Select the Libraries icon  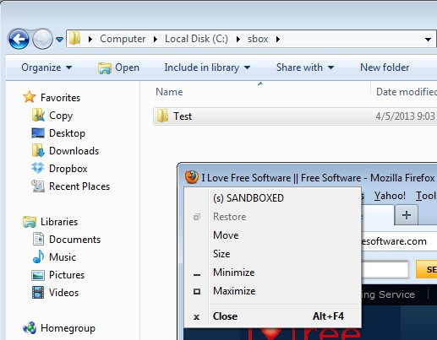30,222
